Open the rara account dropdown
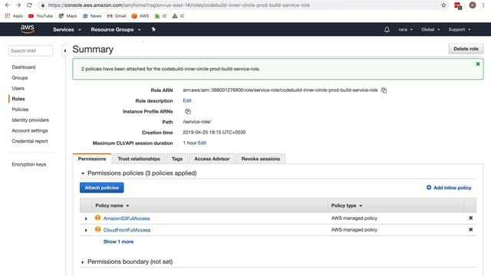This screenshot has width=491, height=276. [406, 29]
